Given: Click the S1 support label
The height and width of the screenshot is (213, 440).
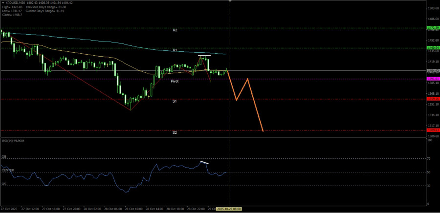Looking at the screenshot, I should click(175, 101).
